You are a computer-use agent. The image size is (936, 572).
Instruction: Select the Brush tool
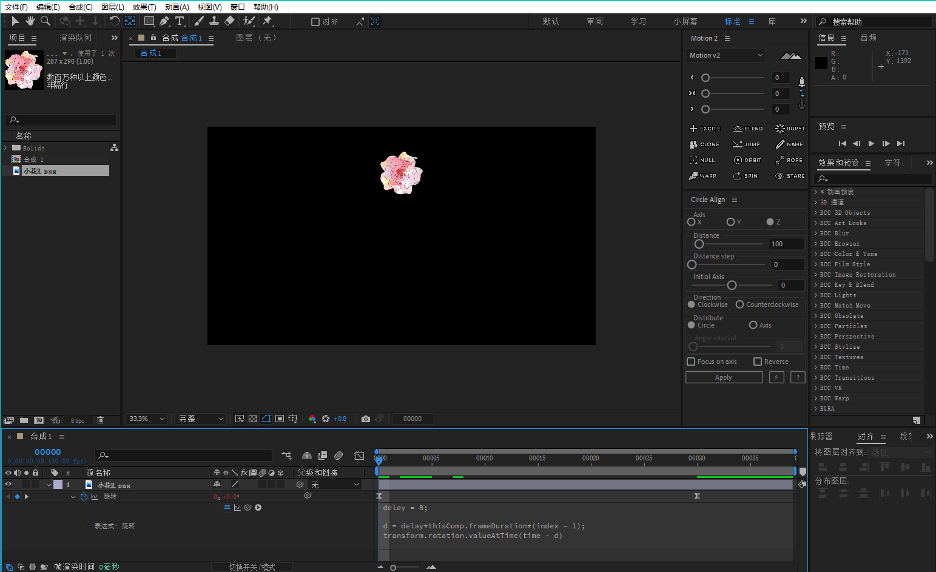click(198, 21)
